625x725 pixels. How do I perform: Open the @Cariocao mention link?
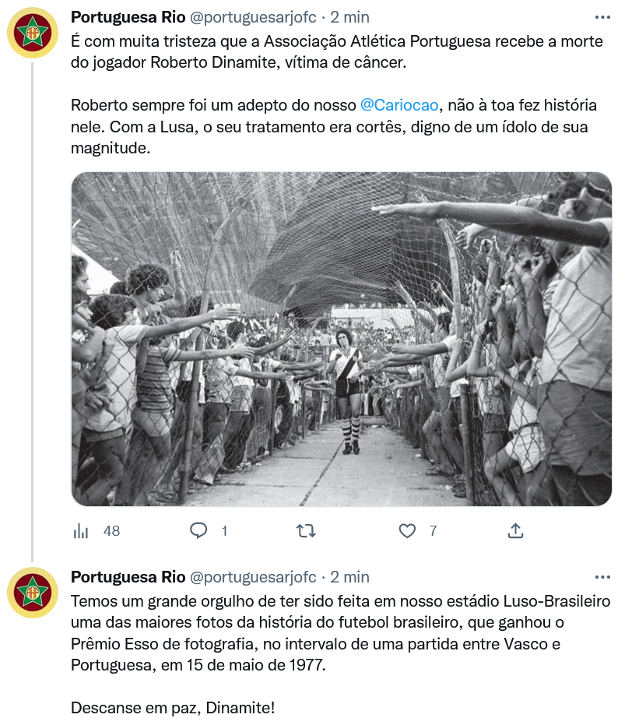tap(399, 105)
